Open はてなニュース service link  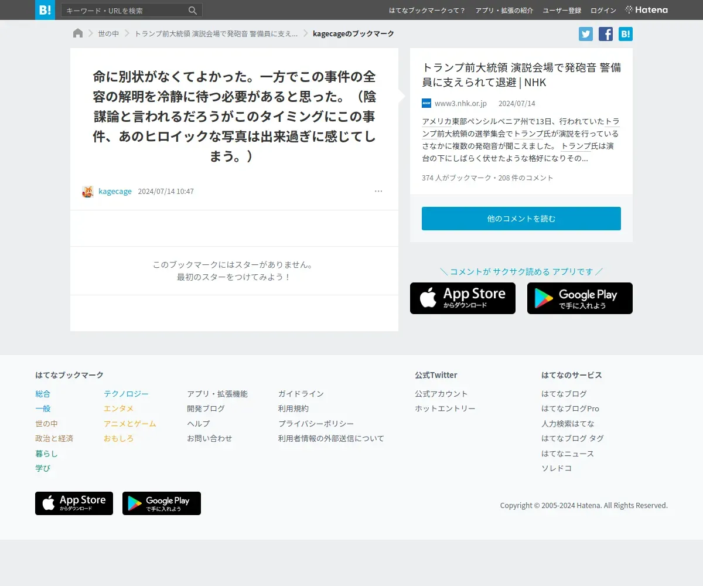tap(568, 454)
